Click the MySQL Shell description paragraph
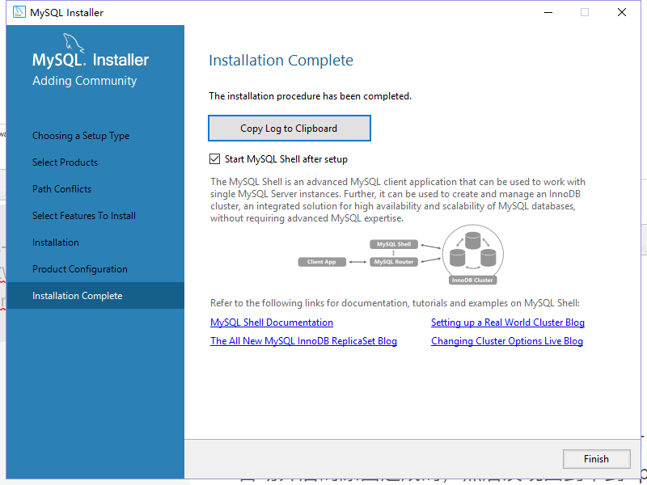Screen dimensions: 647x485 pyautogui.click(x=398, y=200)
